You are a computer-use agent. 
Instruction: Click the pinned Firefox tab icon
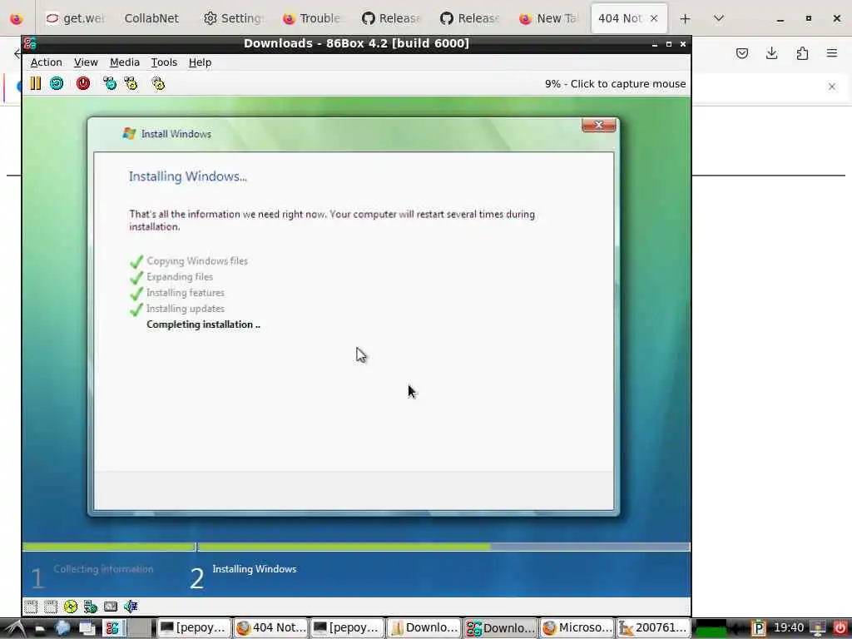click(17, 18)
